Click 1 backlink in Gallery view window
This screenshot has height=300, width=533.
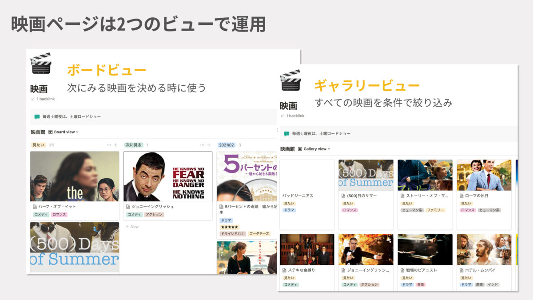(x=292, y=116)
